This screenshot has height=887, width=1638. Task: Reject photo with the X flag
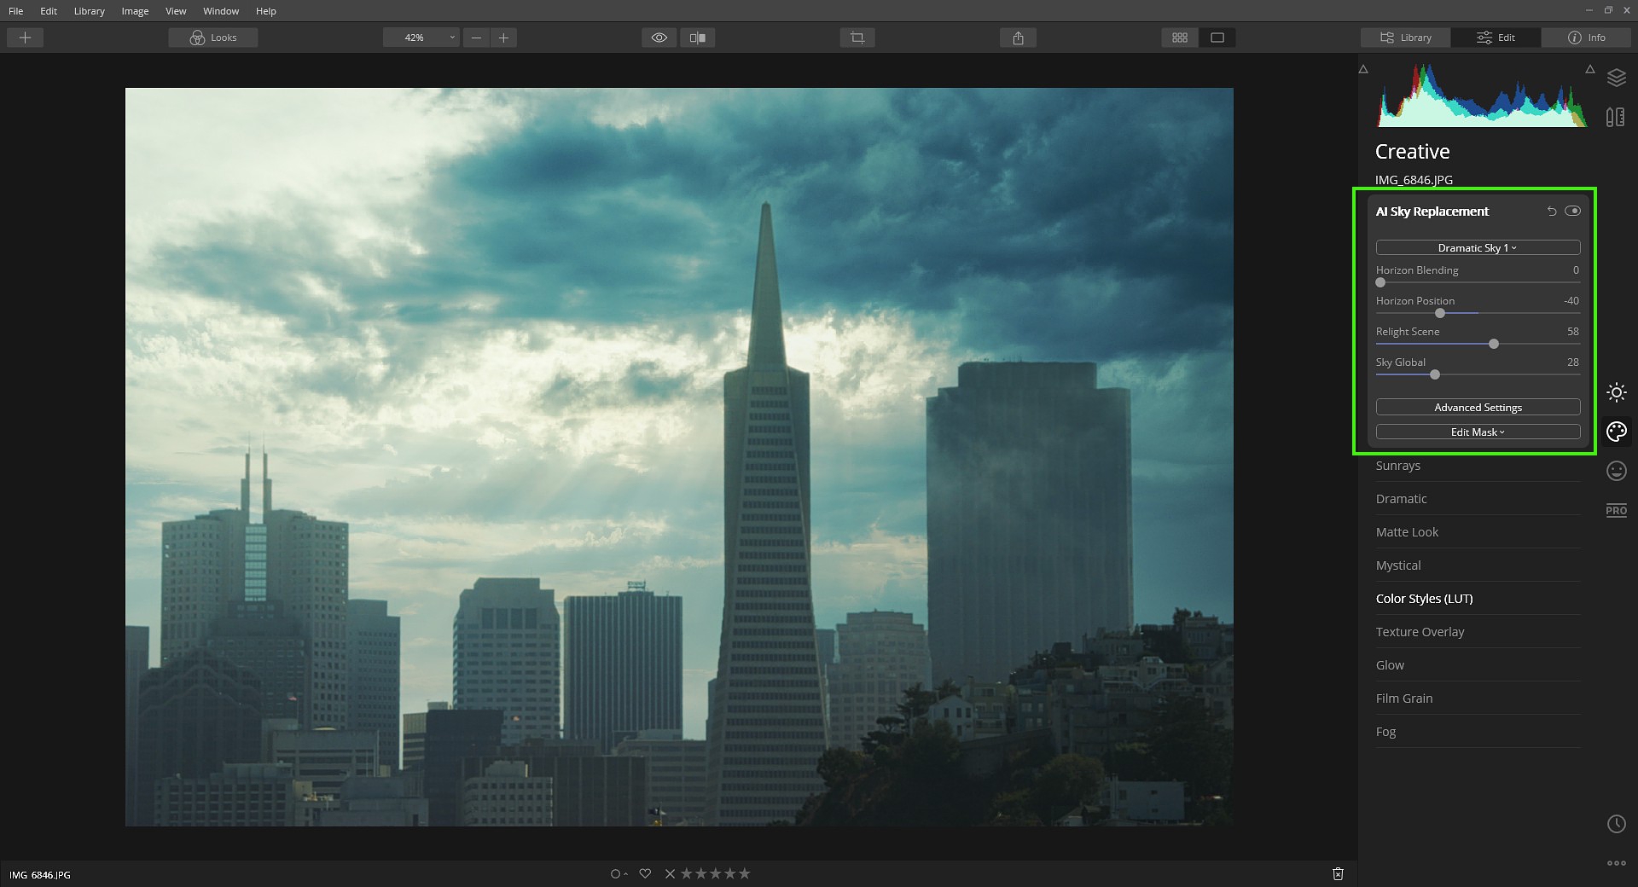click(x=670, y=873)
